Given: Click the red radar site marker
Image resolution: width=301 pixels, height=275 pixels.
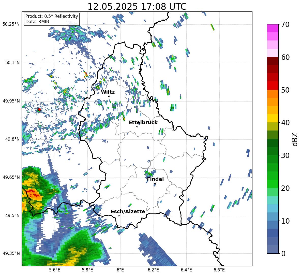Looking at the screenshot, I should tap(39, 110).
